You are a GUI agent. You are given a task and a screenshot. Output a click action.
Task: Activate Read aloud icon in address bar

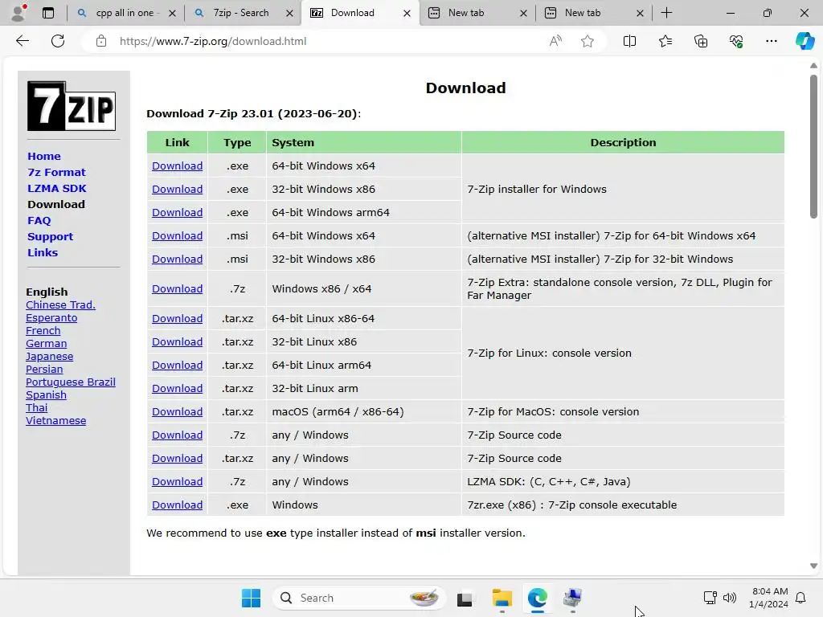coord(555,41)
